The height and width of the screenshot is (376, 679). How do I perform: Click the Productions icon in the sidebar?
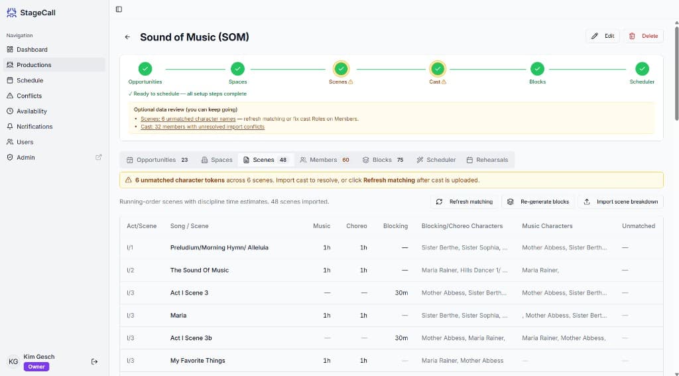pos(10,65)
